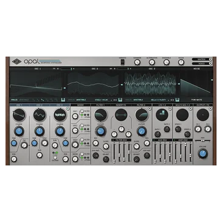Toggle OSC1 mixer routing to Filter 1 LED

(82, 115)
